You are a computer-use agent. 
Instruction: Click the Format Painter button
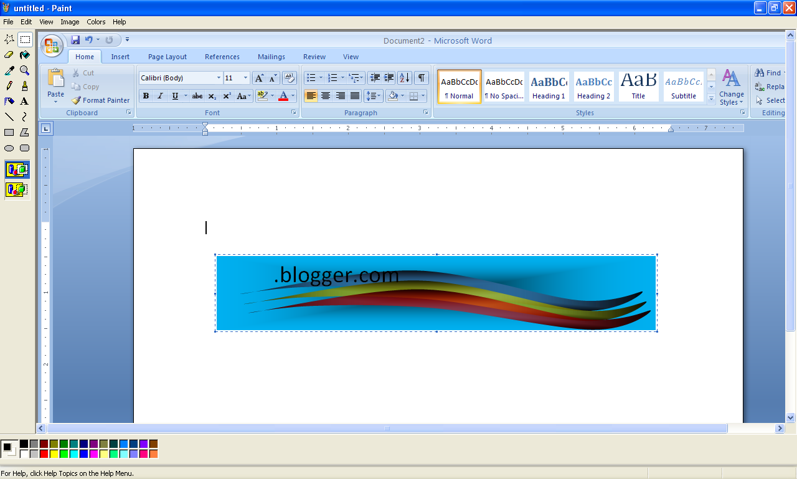pyautogui.click(x=100, y=100)
